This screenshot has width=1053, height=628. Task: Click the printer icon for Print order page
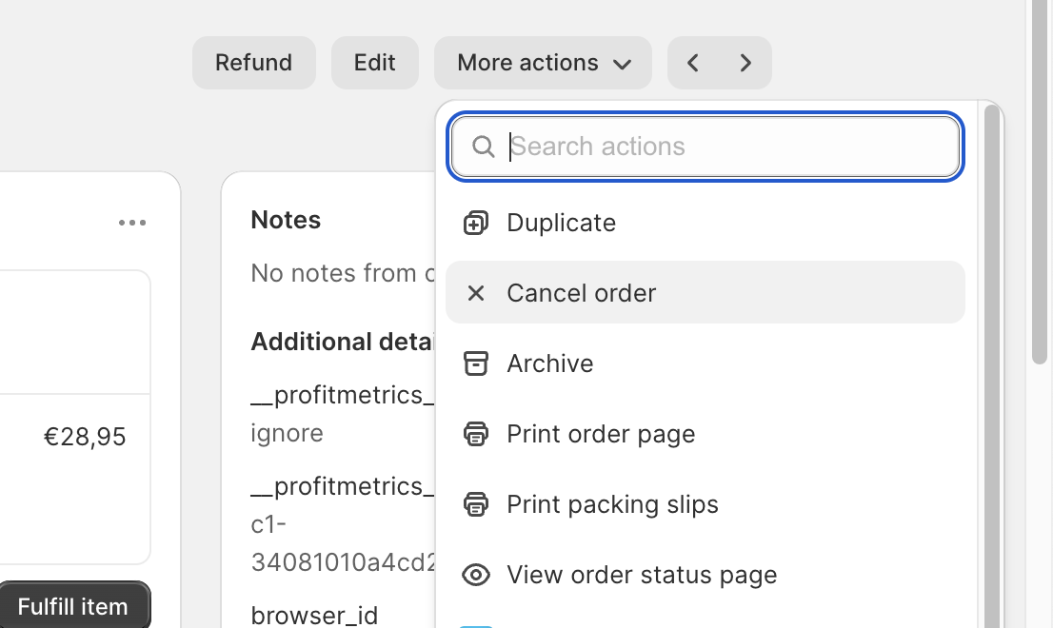pyautogui.click(x=475, y=434)
